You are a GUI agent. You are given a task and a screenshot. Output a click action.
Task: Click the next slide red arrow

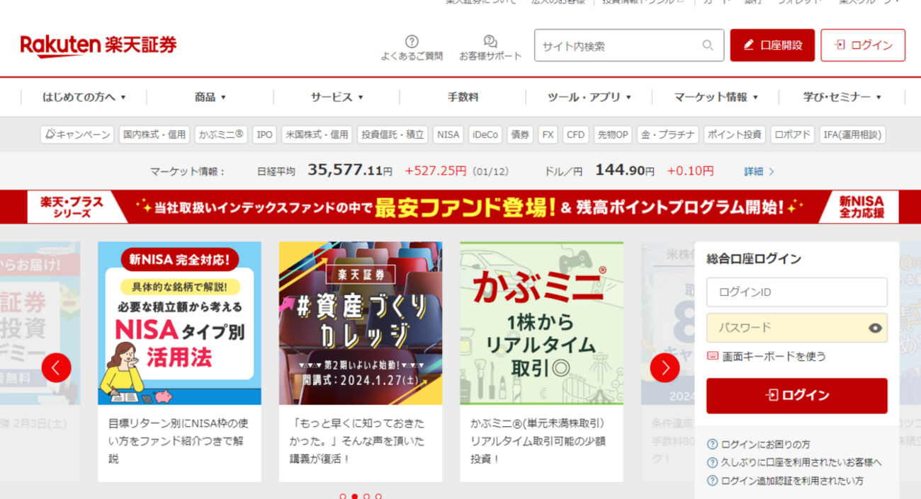665,367
